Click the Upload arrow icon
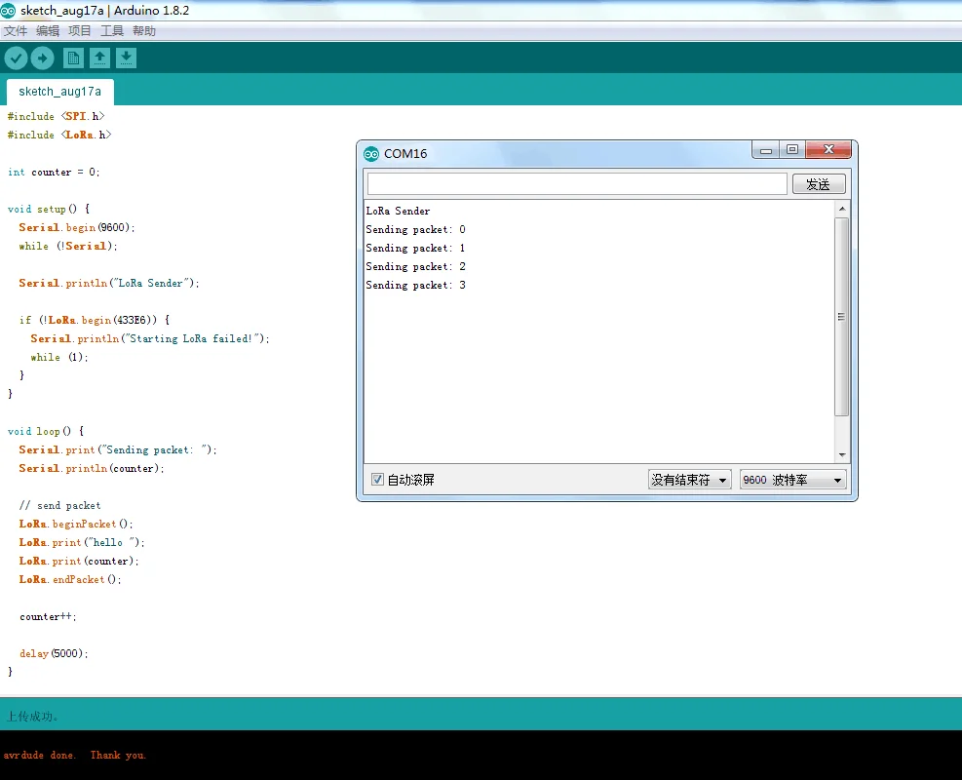 pos(42,58)
